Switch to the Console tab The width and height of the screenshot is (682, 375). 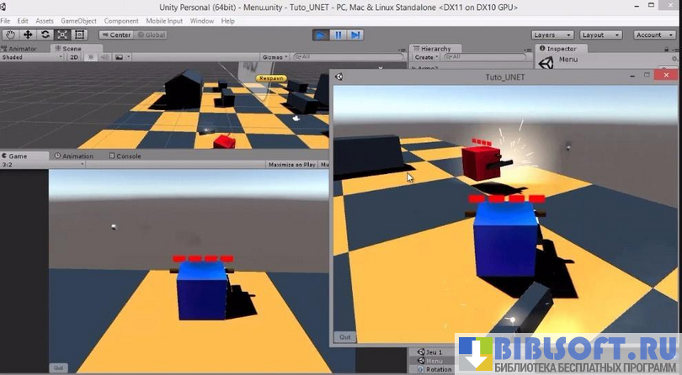coord(126,156)
